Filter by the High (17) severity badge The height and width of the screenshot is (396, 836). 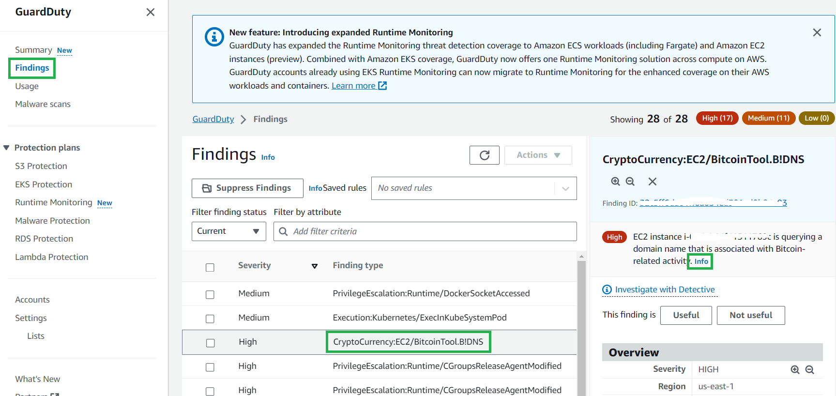[717, 118]
